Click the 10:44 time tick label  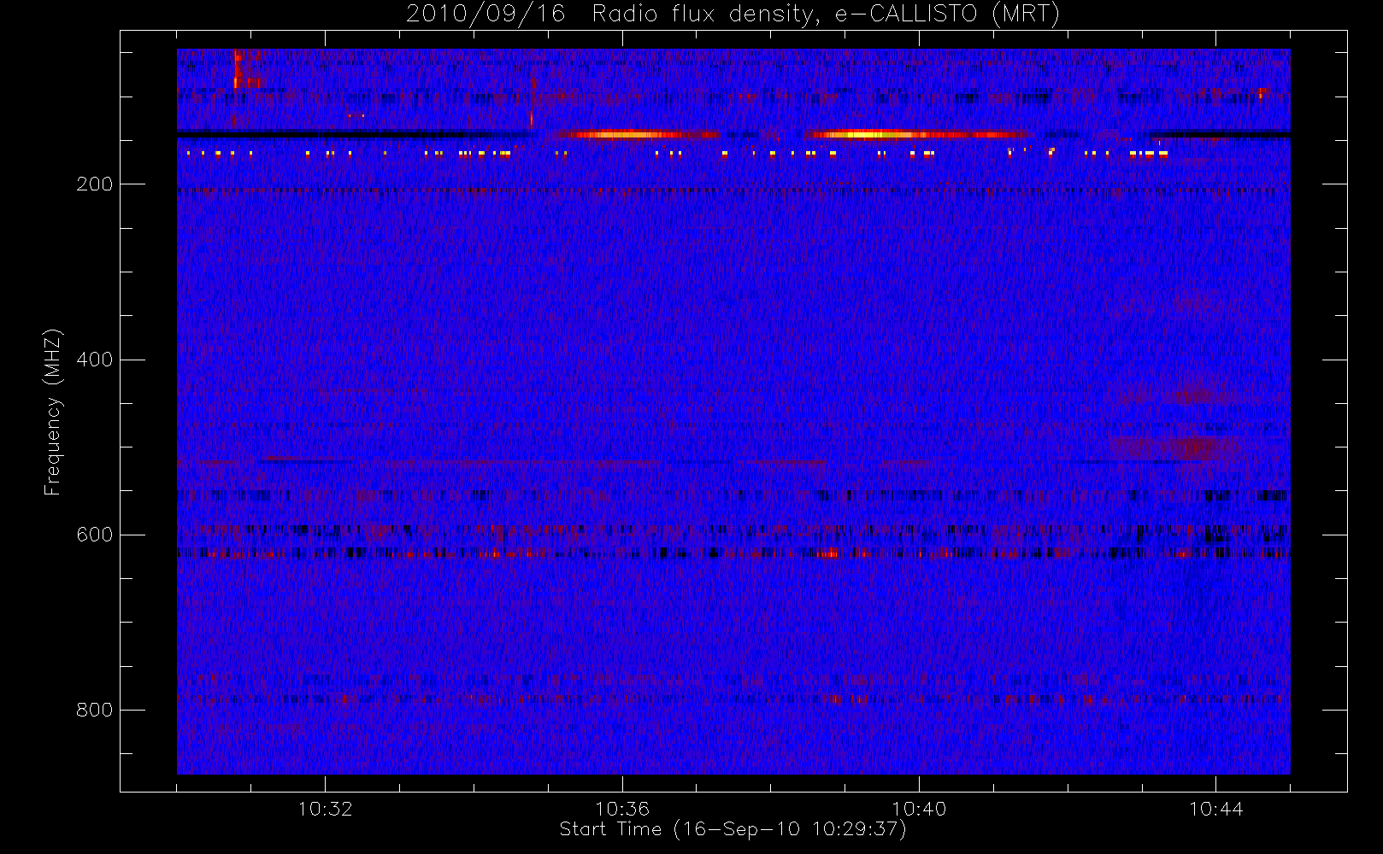point(1216,809)
